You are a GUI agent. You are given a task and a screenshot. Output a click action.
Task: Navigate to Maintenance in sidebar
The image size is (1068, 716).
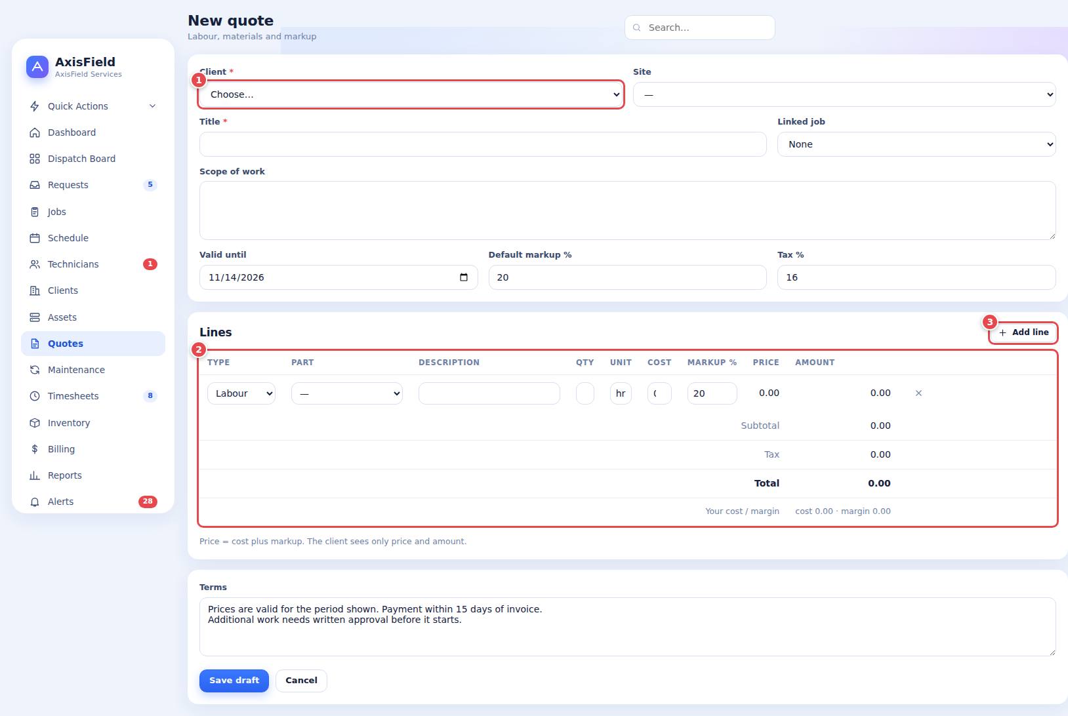pos(93,370)
